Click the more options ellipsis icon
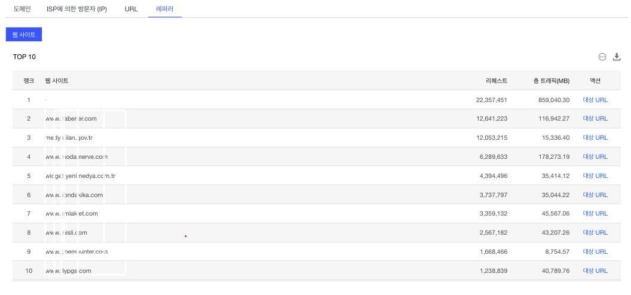Screen dimensions: 631x295 [x=602, y=57]
